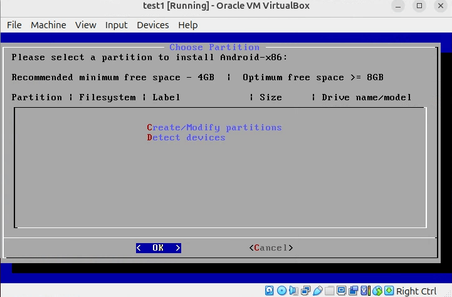Click the 'Size' column header
Screen dimensions: 452x297
(x=271, y=97)
